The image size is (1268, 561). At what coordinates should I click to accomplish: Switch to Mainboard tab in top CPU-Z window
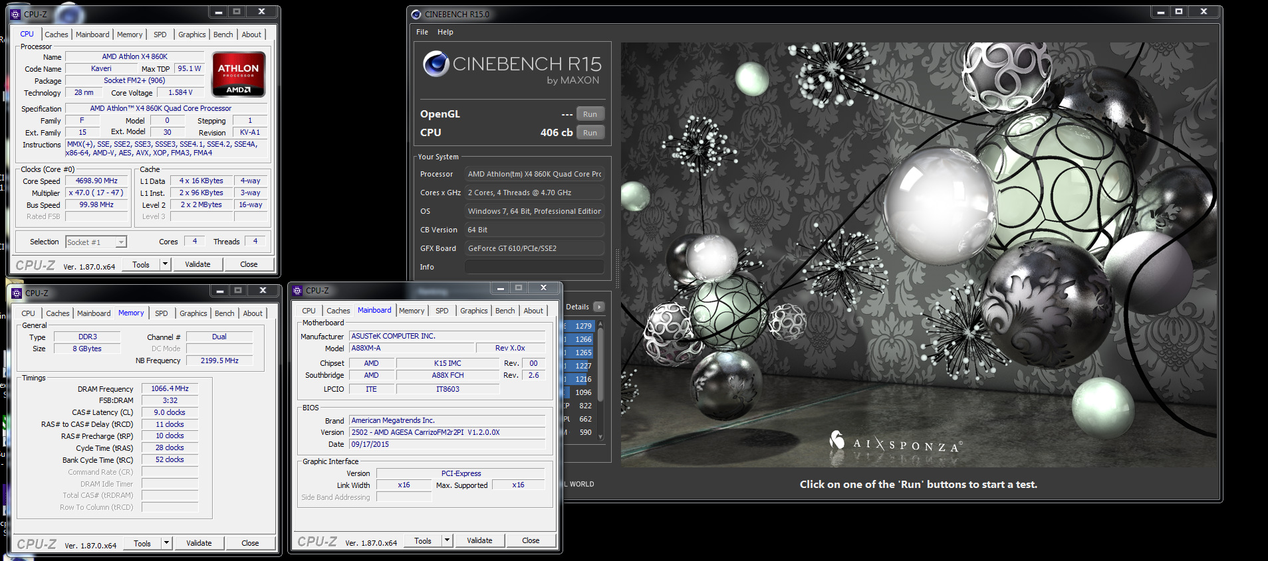(x=92, y=35)
